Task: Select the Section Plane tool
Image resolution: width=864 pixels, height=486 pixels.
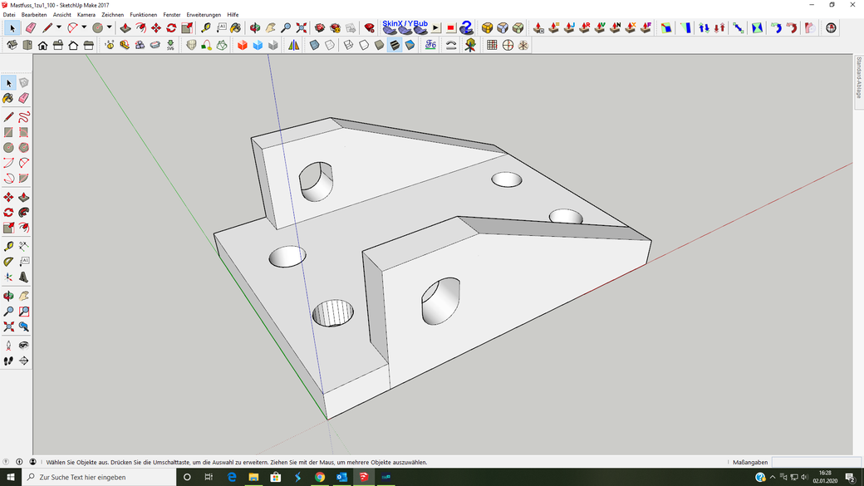Action: 24,361
